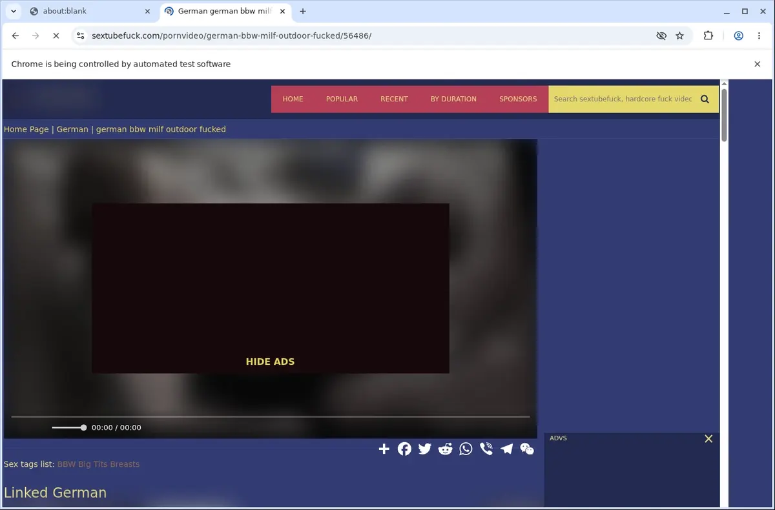Follow the German breadcrumb link
775x510 pixels.
coord(72,129)
